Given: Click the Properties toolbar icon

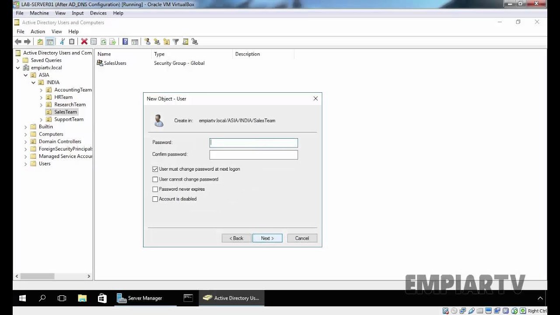Looking at the screenshot, I should [94, 42].
